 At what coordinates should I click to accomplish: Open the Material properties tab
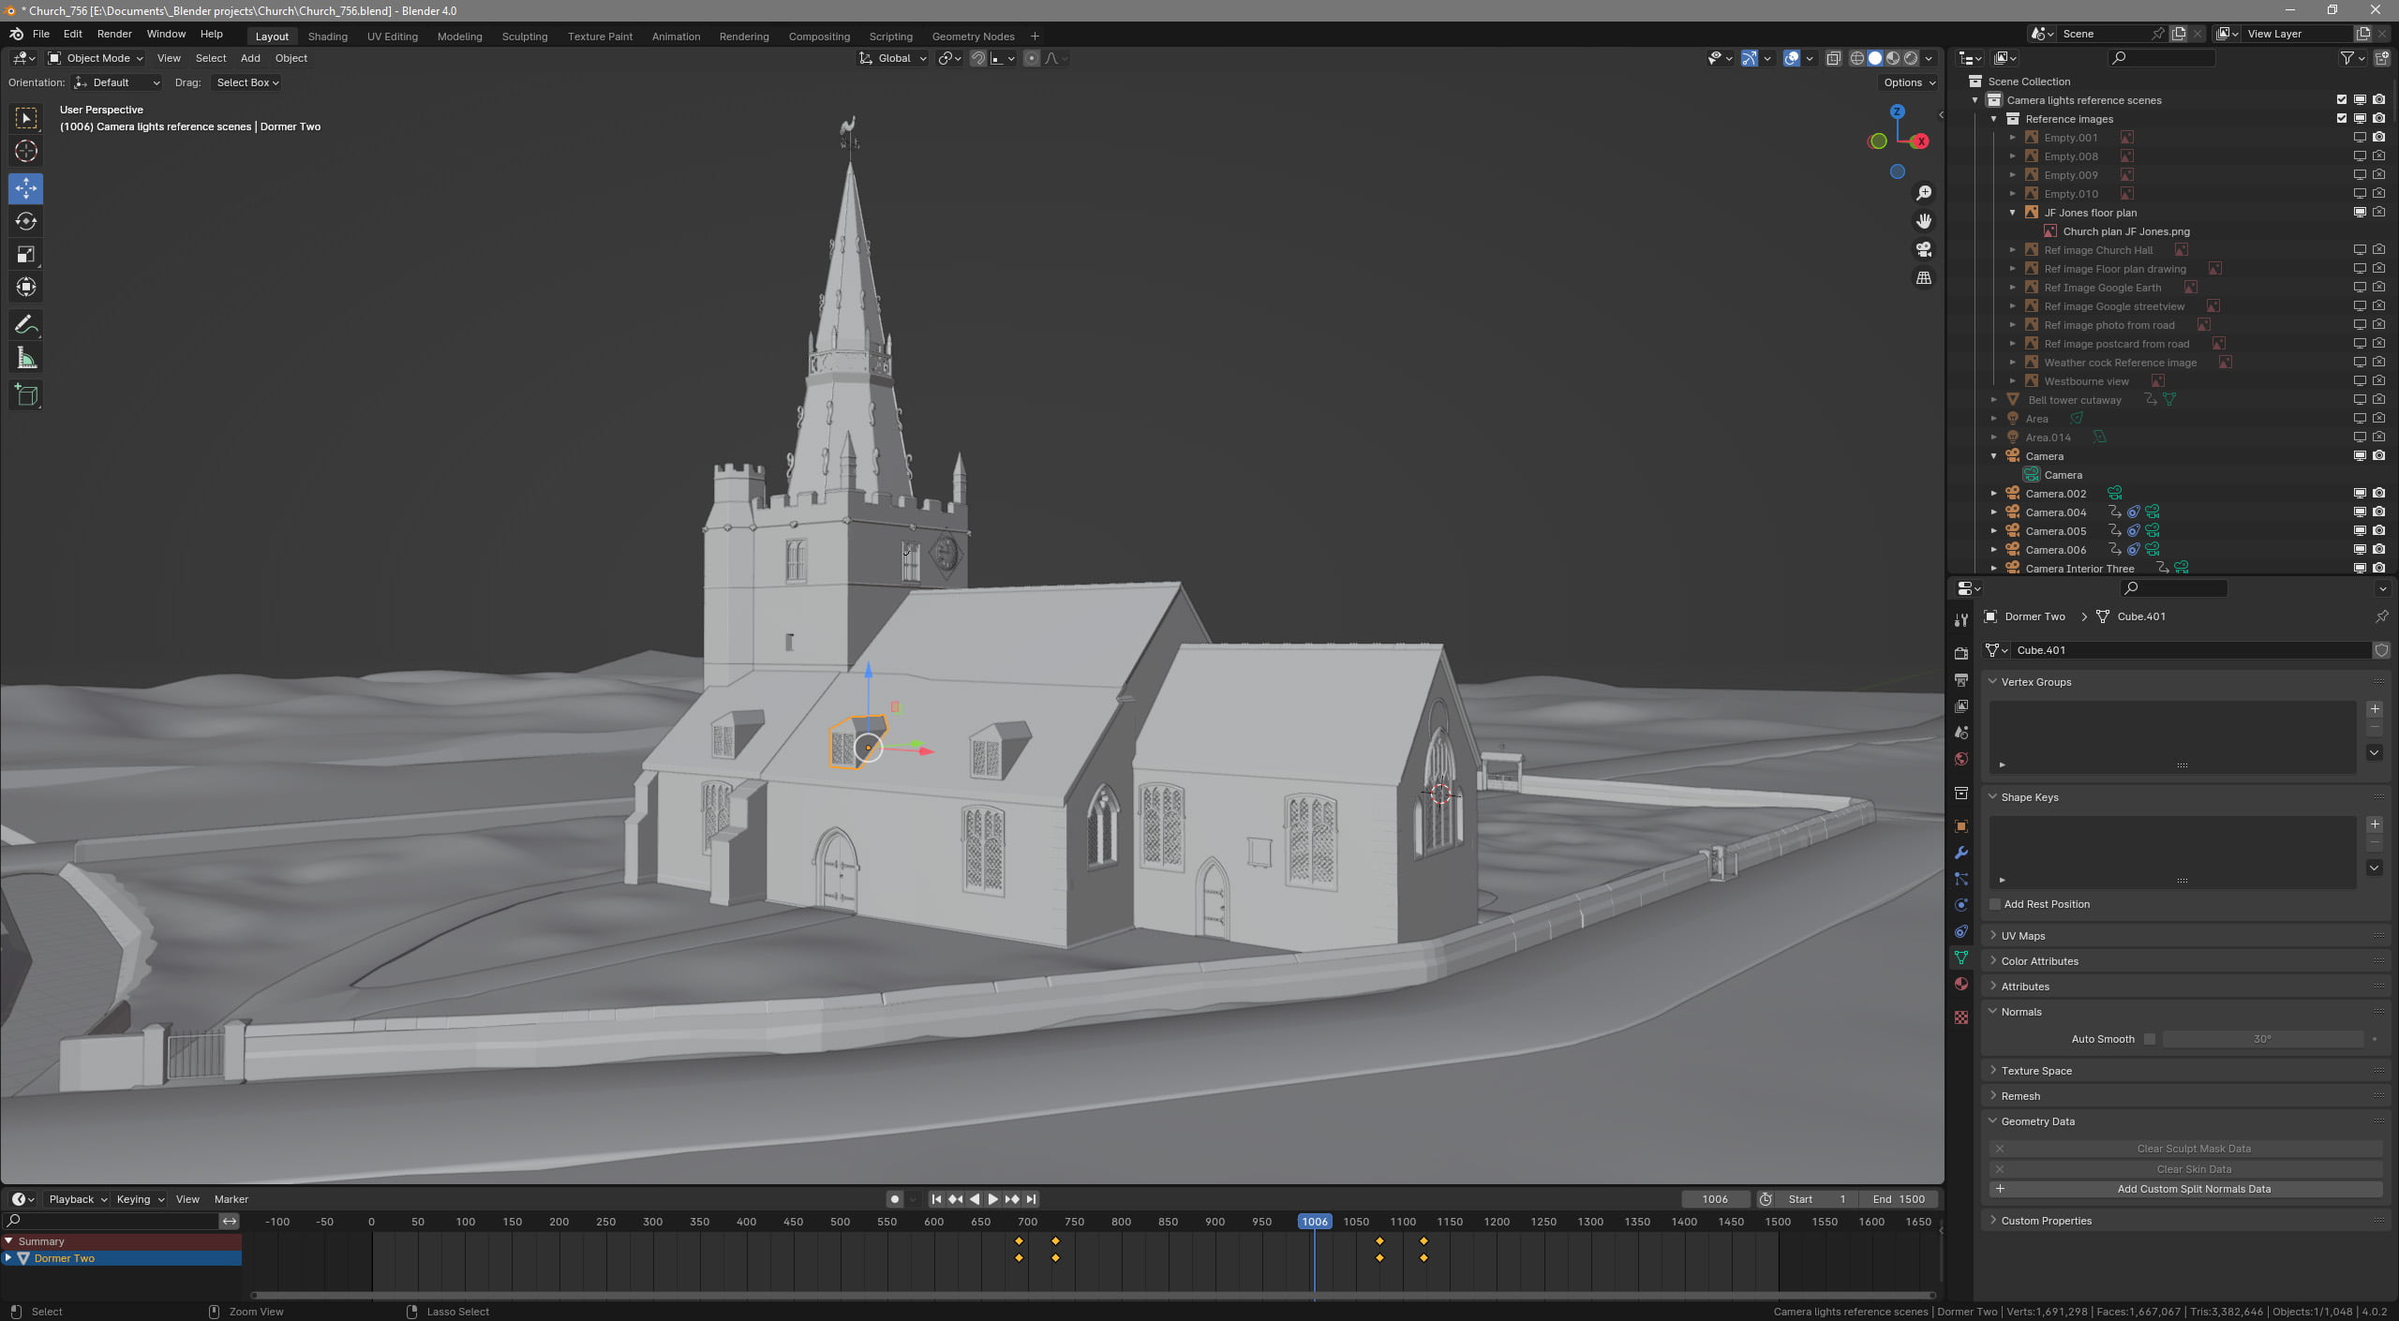point(1961,984)
